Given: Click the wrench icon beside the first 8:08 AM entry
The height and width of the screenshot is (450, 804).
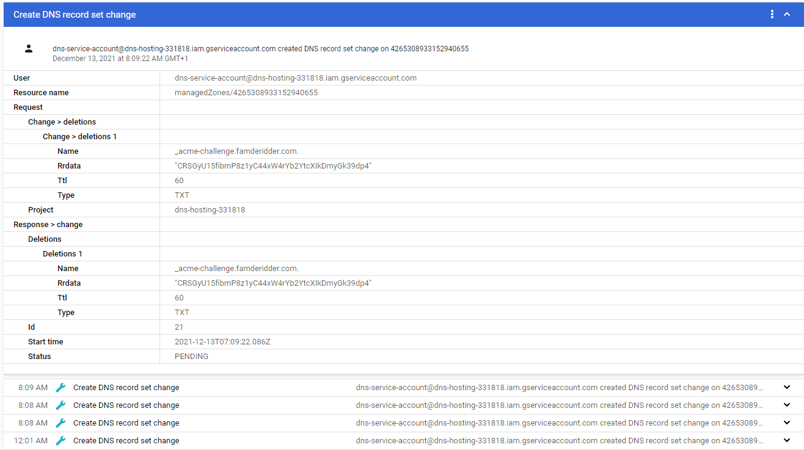Looking at the screenshot, I should (60, 405).
